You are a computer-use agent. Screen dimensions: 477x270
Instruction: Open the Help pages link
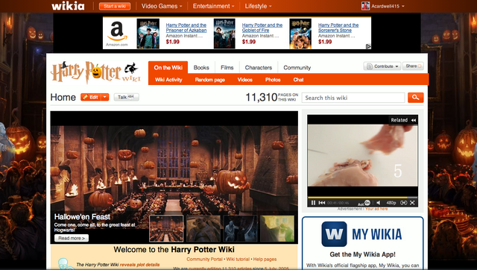click(x=265, y=260)
